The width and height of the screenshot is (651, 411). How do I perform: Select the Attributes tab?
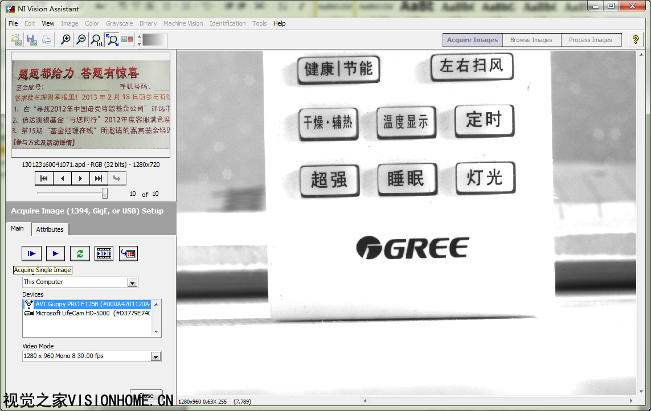click(50, 229)
